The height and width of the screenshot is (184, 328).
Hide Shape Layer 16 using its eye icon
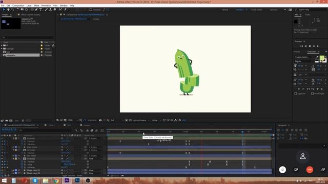click(2, 170)
